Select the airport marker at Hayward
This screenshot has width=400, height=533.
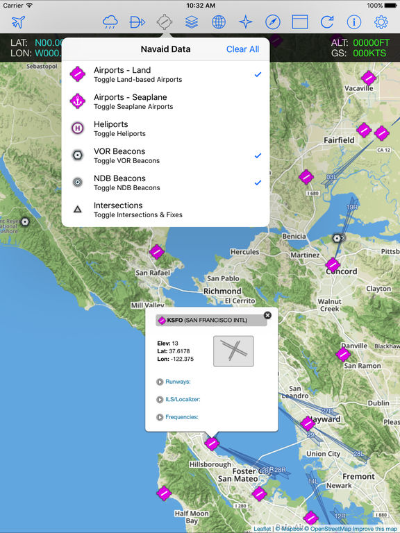coord(308,423)
